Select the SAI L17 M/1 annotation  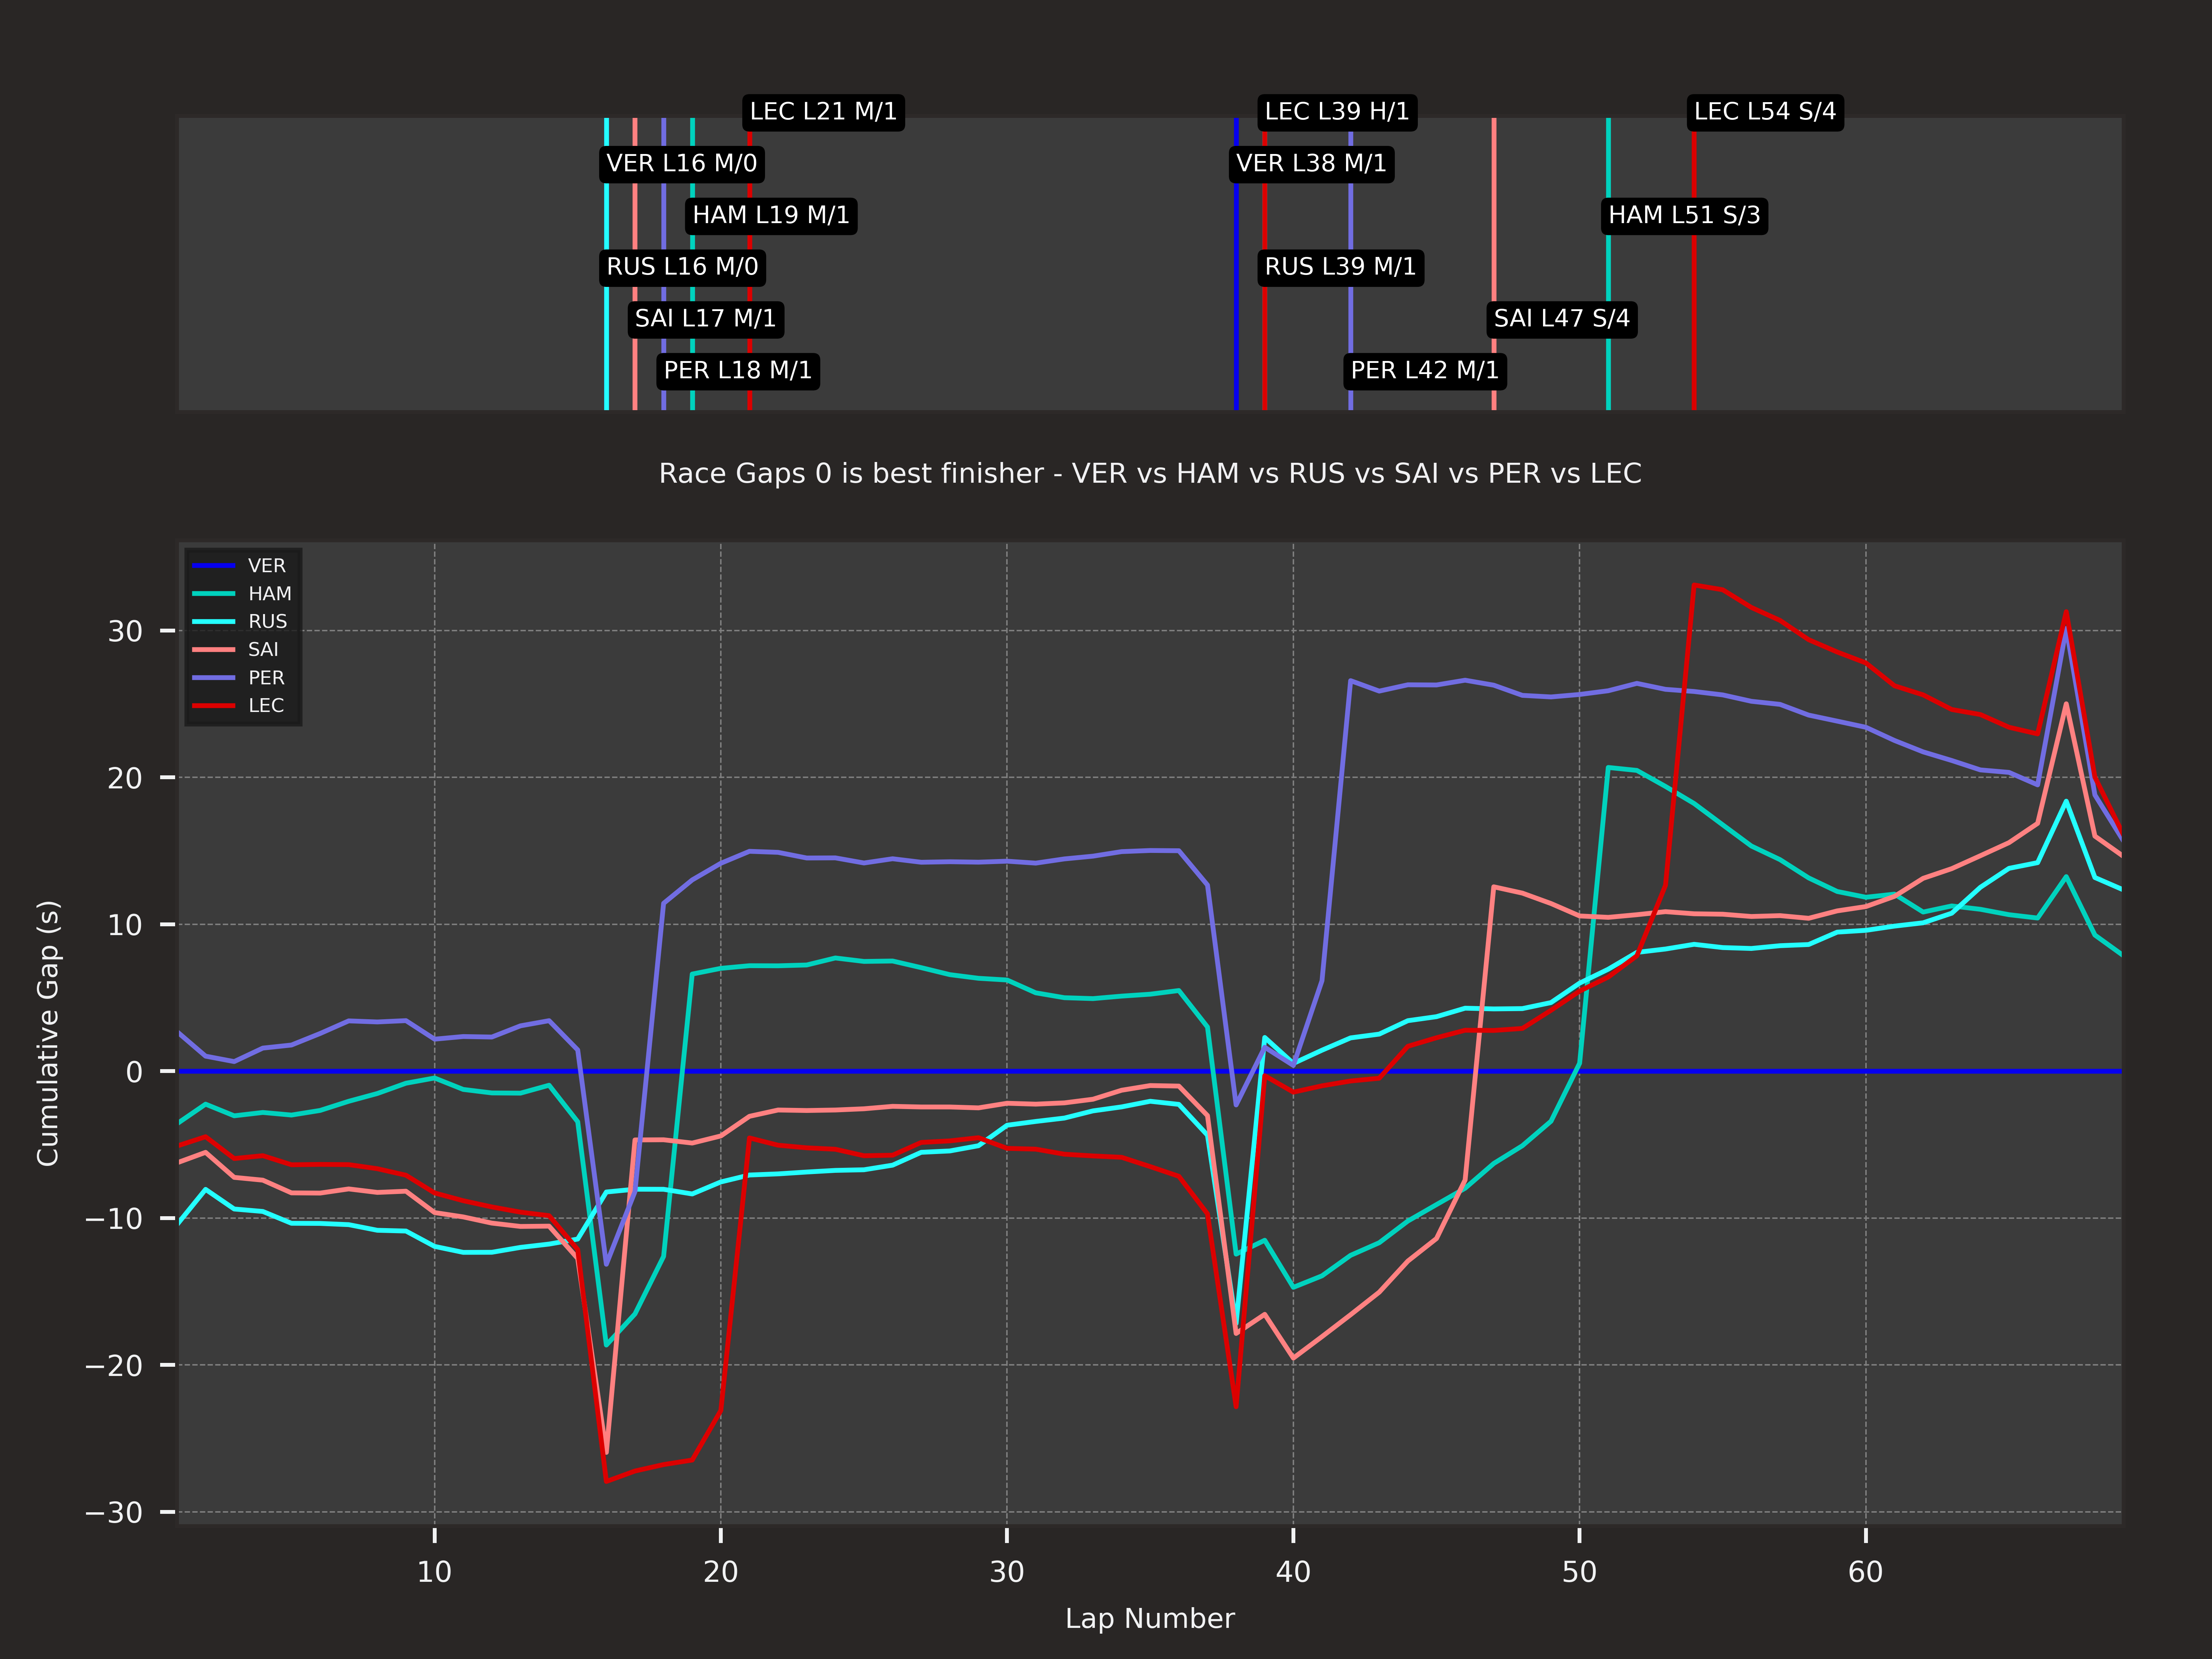705,319
